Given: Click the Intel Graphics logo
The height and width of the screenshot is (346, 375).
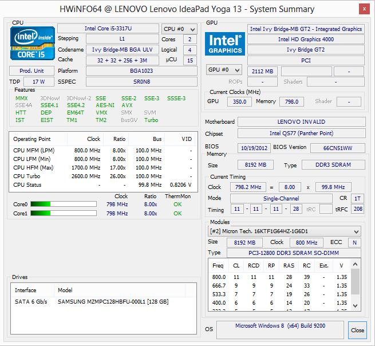Looking at the screenshot, I should pos(225,44).
